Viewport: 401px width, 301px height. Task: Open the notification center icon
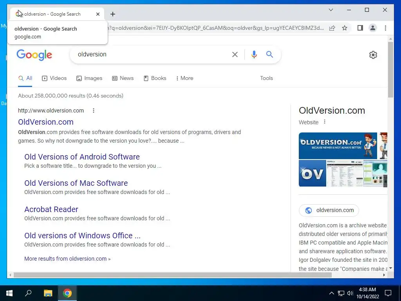pos(388,293)
